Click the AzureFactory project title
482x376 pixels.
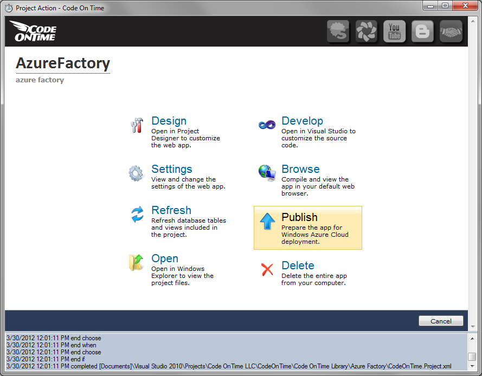[63, 63]
